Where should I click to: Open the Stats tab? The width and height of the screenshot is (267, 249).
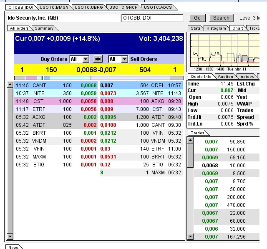tap(195, 28)
